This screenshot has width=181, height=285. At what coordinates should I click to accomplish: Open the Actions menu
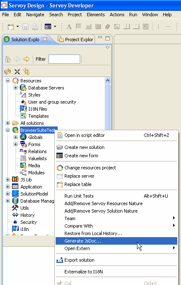(117, 15)
